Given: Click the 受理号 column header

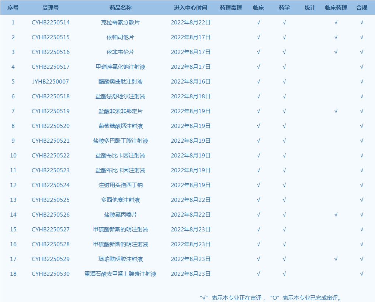Looking at the screenshot, I should pyautogui.click(x=51, y=8).
